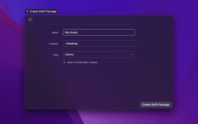Image resolution: width=198 pixels, height=124 pixels.
Task: Open the Type dropdown
Action: coord(99,55)
